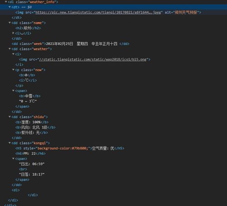This screenshot has height=206, width=227.
Task: Select the 风向: 北风 1级 element
Action: click(x=35, y=127)
